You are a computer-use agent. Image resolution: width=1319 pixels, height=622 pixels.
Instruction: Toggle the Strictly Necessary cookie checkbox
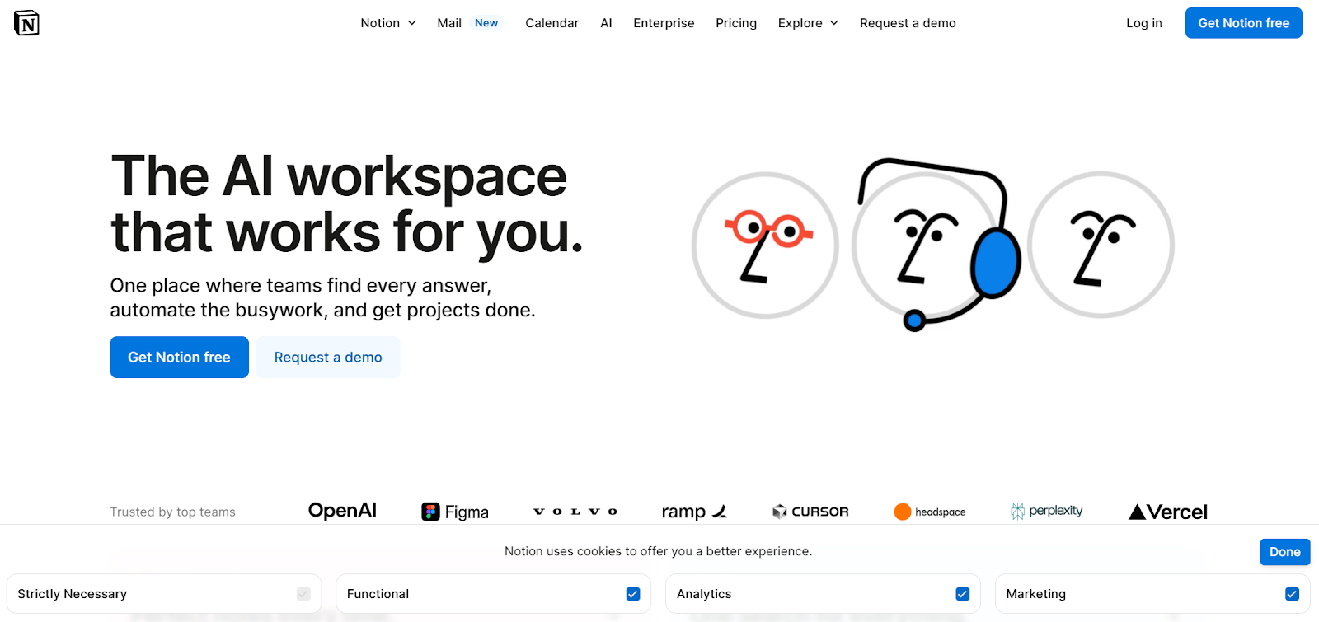(303, 594)
